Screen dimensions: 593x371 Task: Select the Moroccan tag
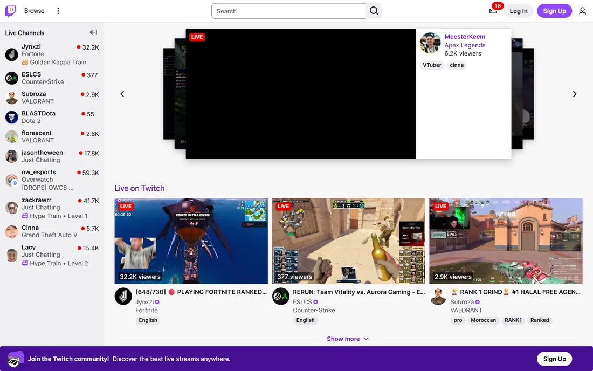pos(483,320)
